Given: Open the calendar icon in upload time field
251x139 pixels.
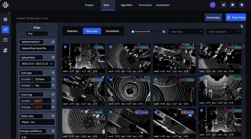Looking at the screenshot, I should pyautogui.click(x=51, y=64).
